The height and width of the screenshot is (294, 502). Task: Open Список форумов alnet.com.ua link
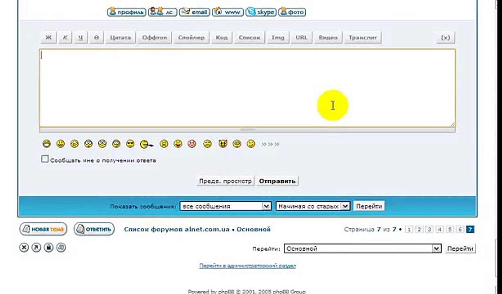tap(177, 229)
